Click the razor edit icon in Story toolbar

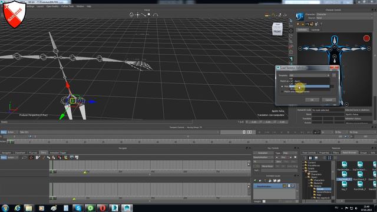click(x=38, y=157)
